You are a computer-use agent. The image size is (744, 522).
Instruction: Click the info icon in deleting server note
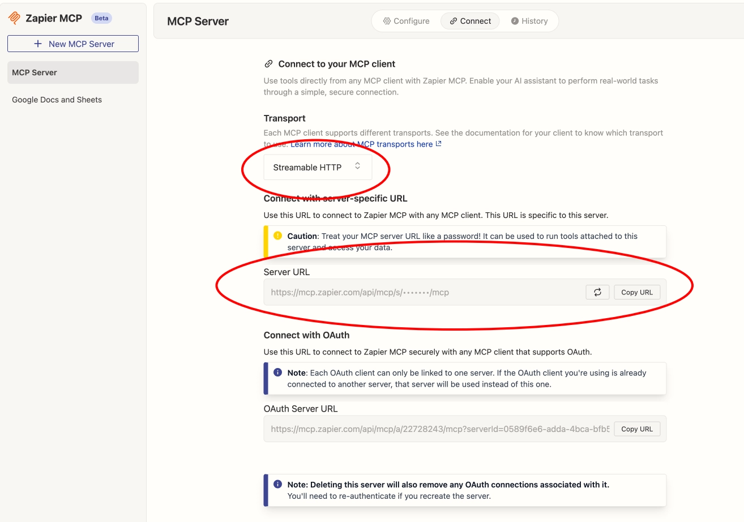[277, 484]
